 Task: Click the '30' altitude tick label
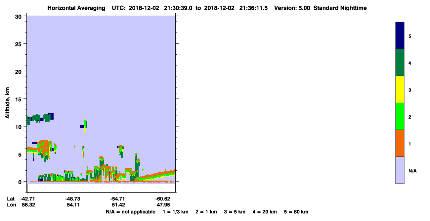(19, 16)
